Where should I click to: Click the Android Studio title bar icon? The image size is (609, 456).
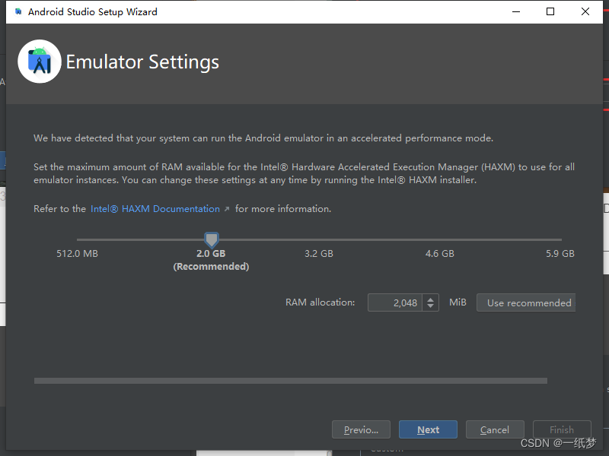click(18, 11)
